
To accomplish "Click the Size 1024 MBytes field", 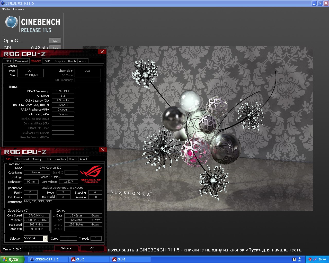I will tap(30, 75).
